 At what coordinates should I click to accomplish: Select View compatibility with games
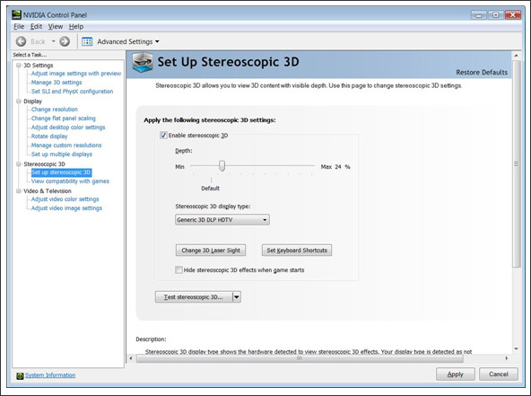(70, 181)
